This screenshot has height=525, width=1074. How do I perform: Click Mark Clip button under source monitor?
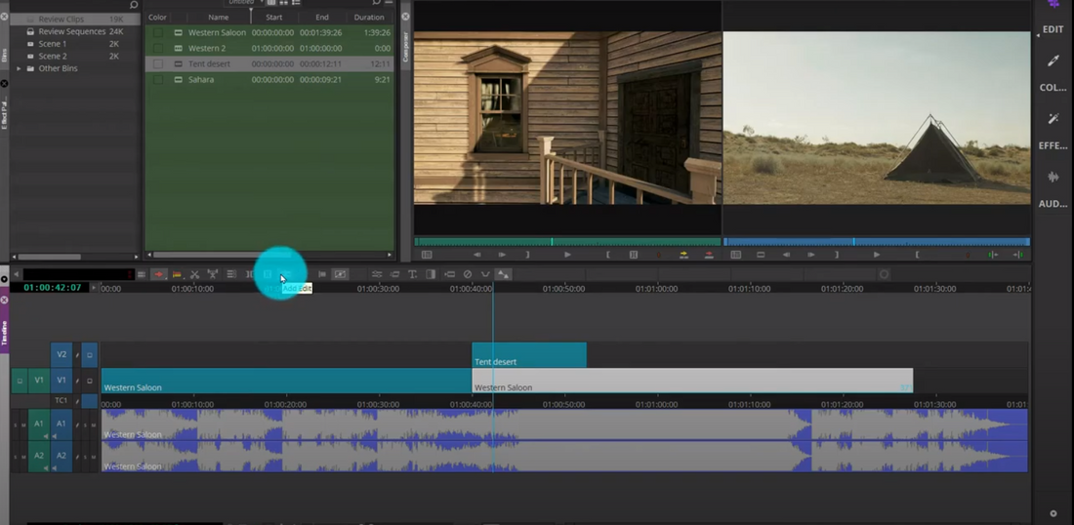[x=634, y=255]
